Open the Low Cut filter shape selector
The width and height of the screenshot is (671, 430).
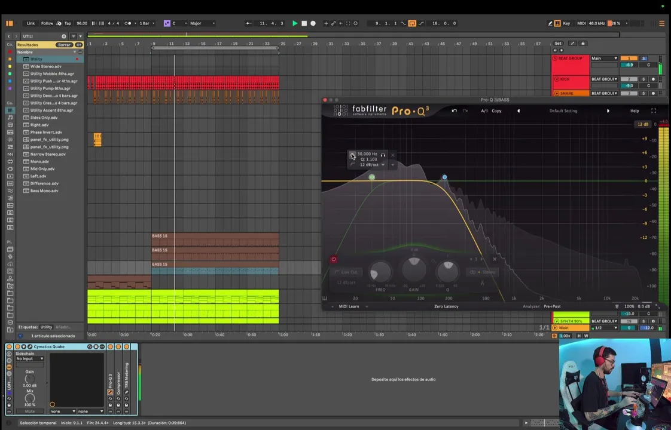point(347,272)
